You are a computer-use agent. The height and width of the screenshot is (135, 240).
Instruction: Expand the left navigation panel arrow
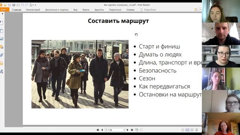[x=2, y=13]
